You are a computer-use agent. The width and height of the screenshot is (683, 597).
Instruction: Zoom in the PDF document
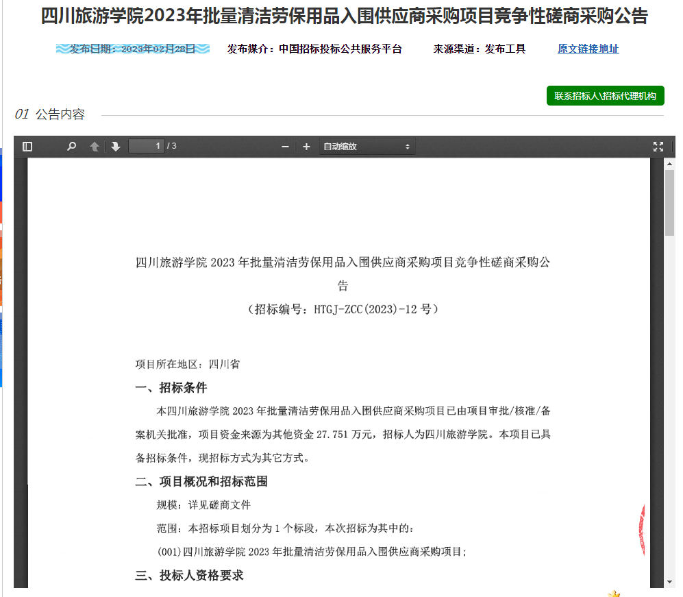[306, 147]
